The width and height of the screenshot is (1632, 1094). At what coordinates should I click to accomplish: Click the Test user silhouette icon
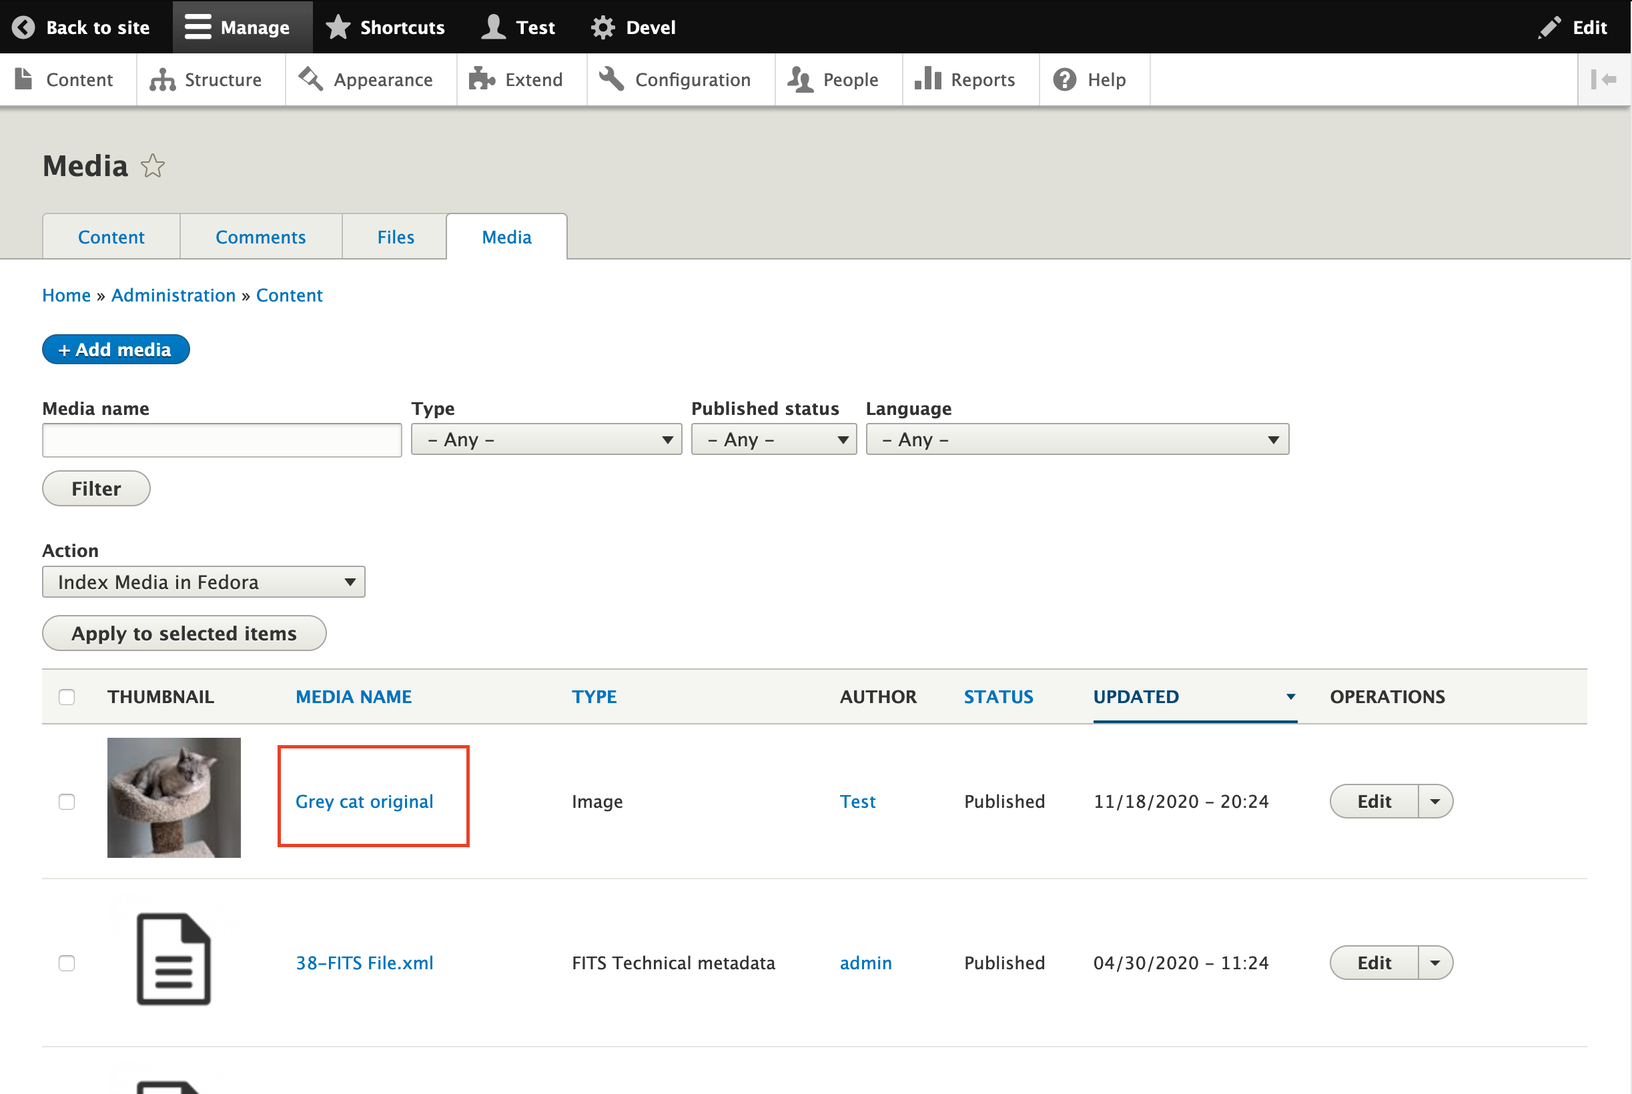click(x=493, y=27)
